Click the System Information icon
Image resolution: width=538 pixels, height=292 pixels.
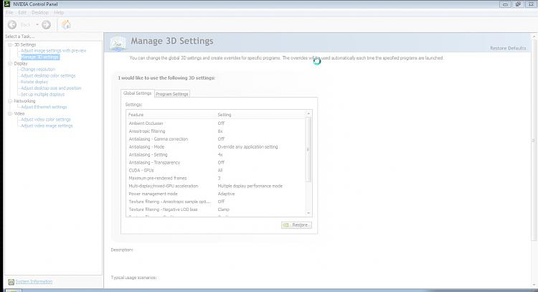[11, 282]
